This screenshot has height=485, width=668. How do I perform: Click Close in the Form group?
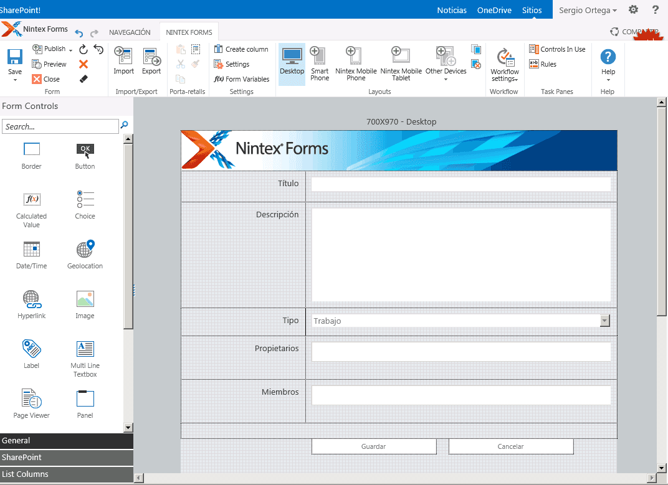click(46, 79)
